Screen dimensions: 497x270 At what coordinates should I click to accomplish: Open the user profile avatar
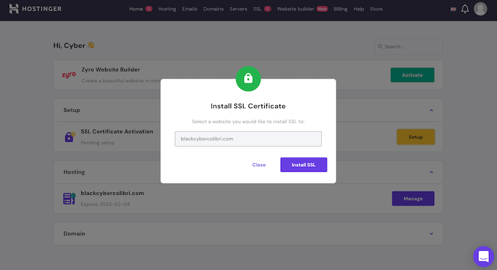pos(480,9)
